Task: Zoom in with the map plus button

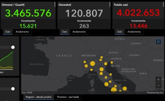Action: (x=158, y=80)
